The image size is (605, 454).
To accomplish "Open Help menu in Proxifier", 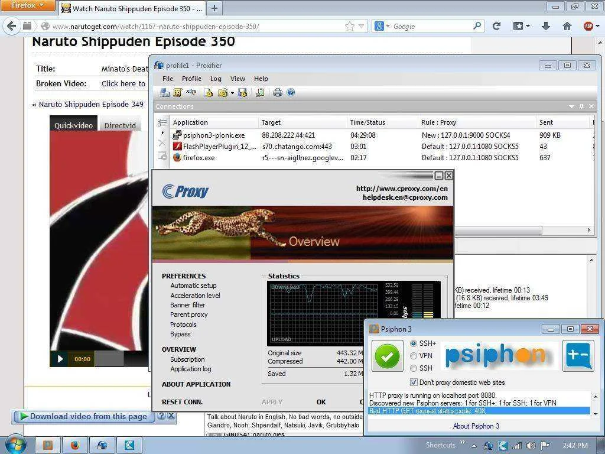I will [261, 79].
